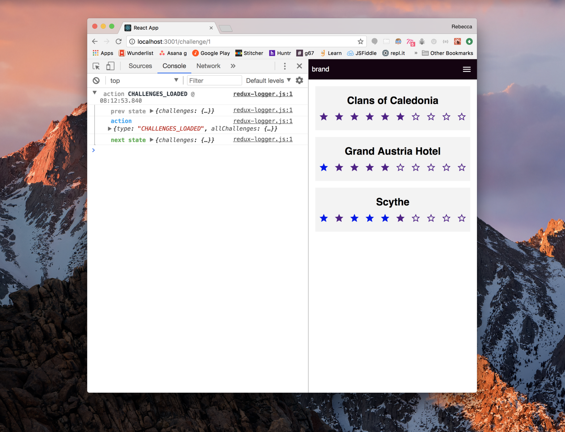Set Scythe rating to nine stars

[x=446, y=218]
